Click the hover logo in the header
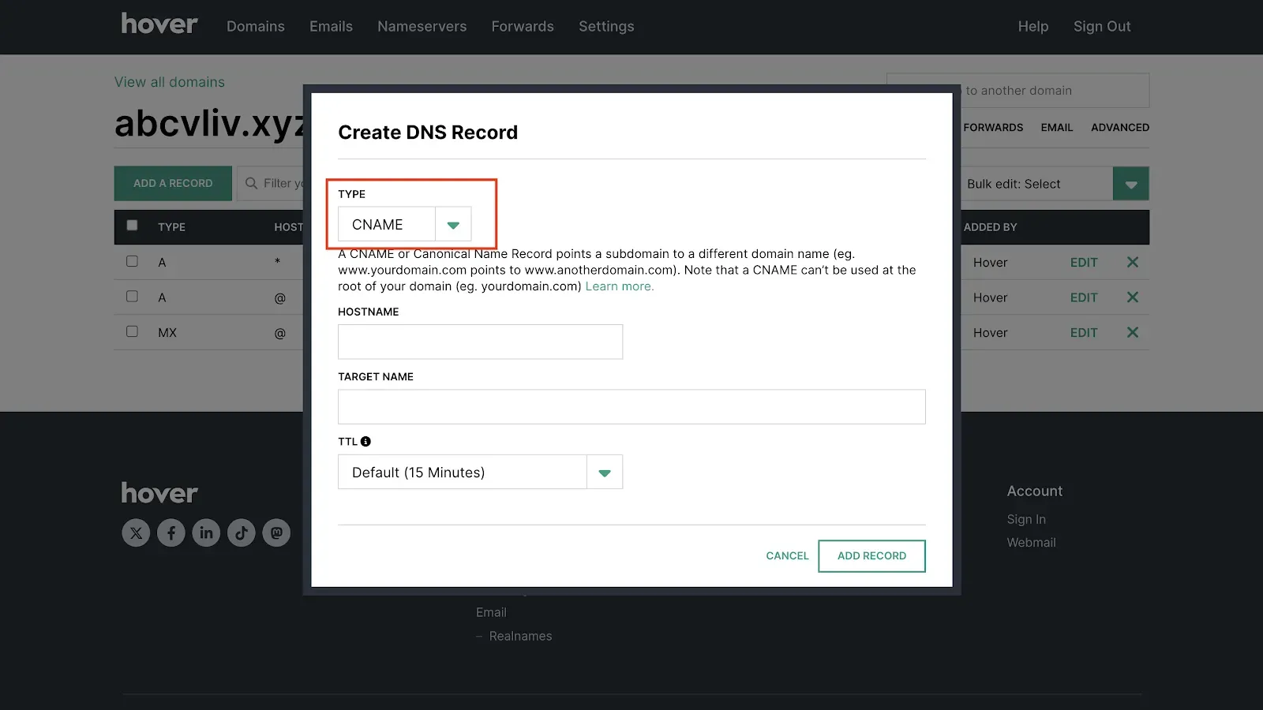The image size is (1263, 710). click(159, 24)
